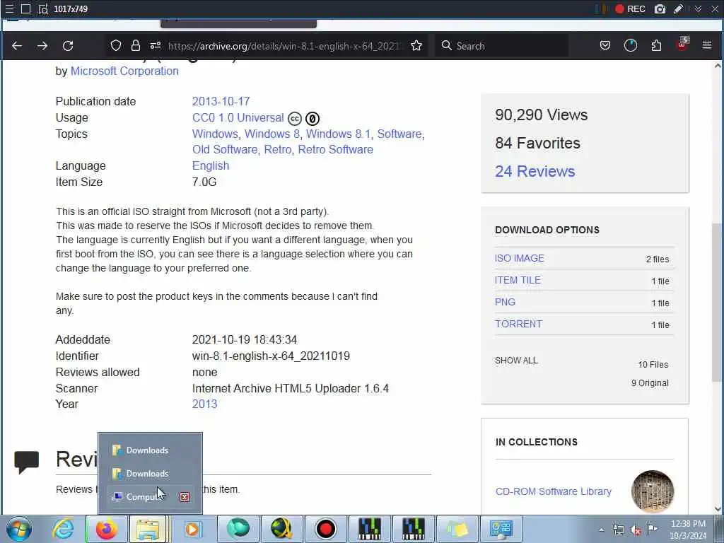724x543 pixels.
Task: Open the tracking protection shield icon
Action: tap(116, 45)
